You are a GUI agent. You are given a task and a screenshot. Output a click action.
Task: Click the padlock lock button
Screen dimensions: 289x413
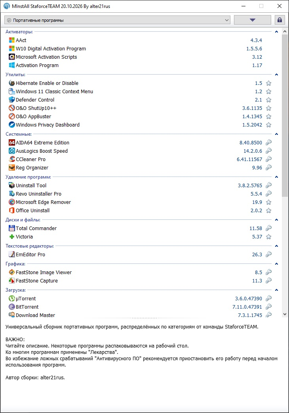280,20
